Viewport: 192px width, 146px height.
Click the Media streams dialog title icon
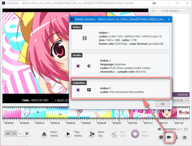pyautogui.click(x=72, y=19)
